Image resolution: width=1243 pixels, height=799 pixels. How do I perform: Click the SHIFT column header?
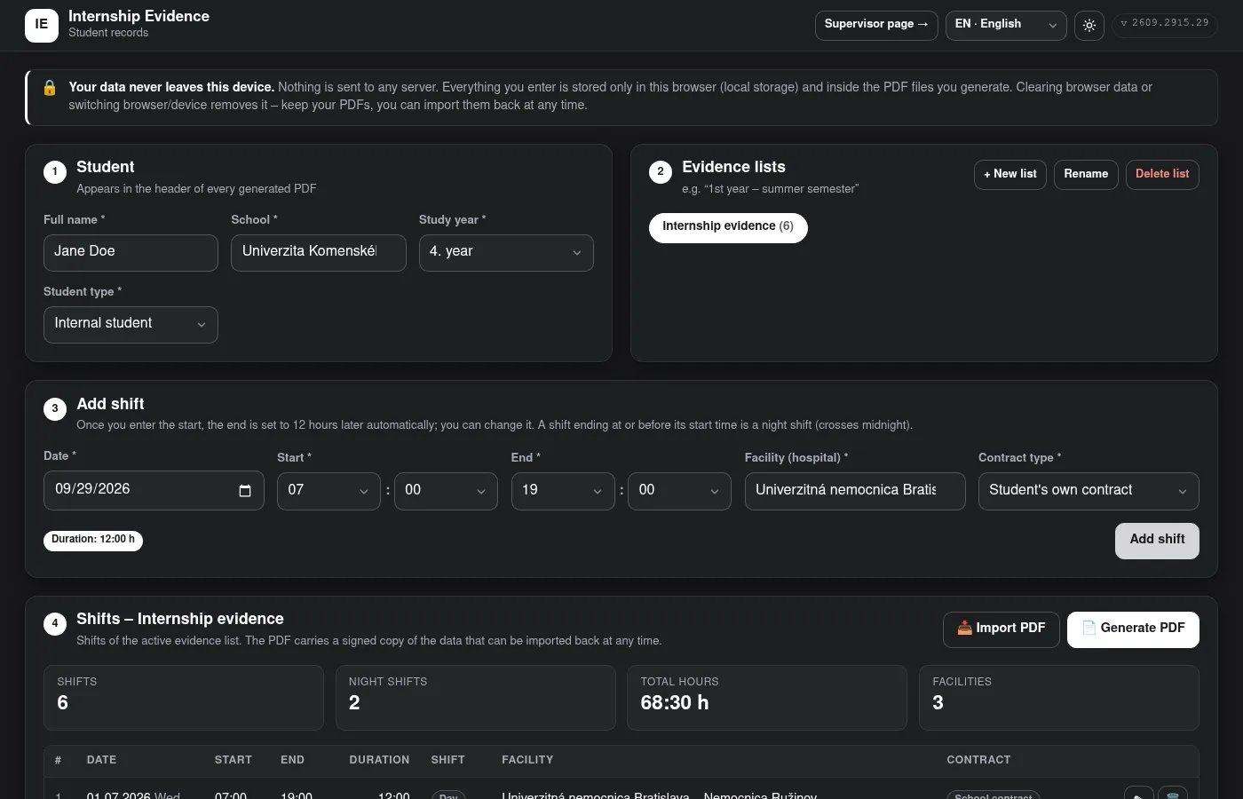[448, 760]
